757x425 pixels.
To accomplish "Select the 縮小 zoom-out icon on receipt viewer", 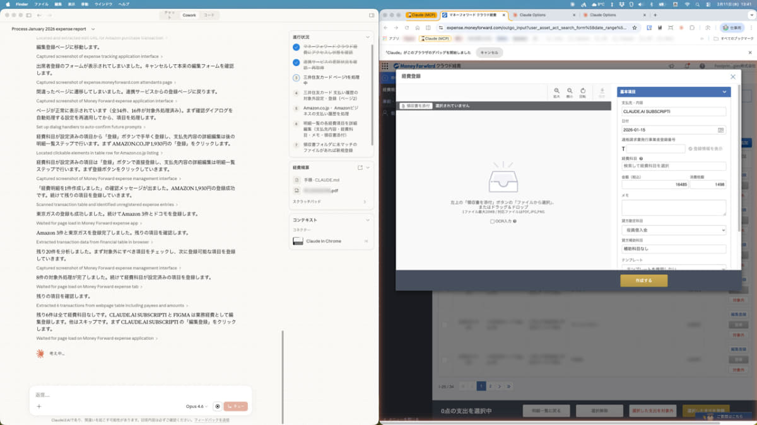I will pyautogui.click(x=570, y=91).
